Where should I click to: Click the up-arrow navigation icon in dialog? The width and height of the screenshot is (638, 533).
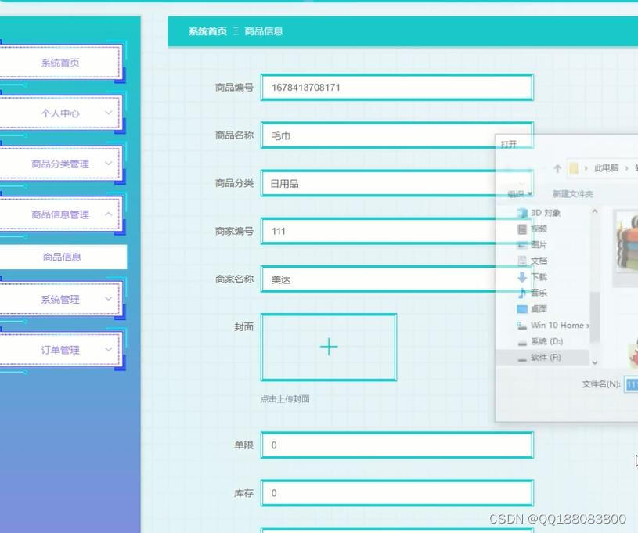pyautogui.click(x=557, y=168)
